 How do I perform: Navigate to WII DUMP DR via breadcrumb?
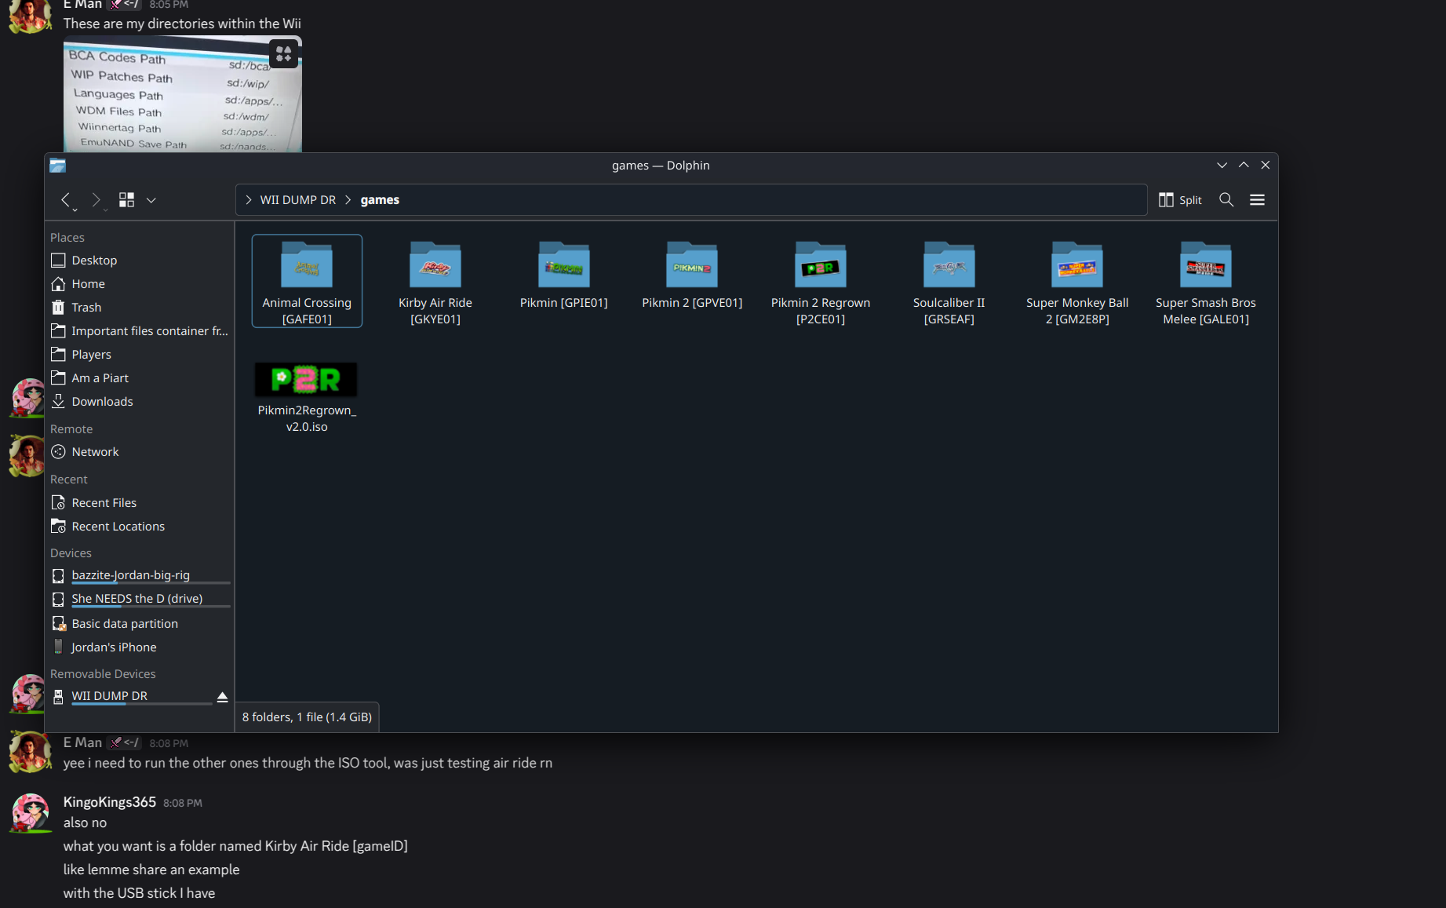point(297,200)
